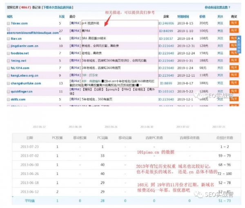Follow the changshunfuke.com domain
245x208 pixels.
coord(220,83)
